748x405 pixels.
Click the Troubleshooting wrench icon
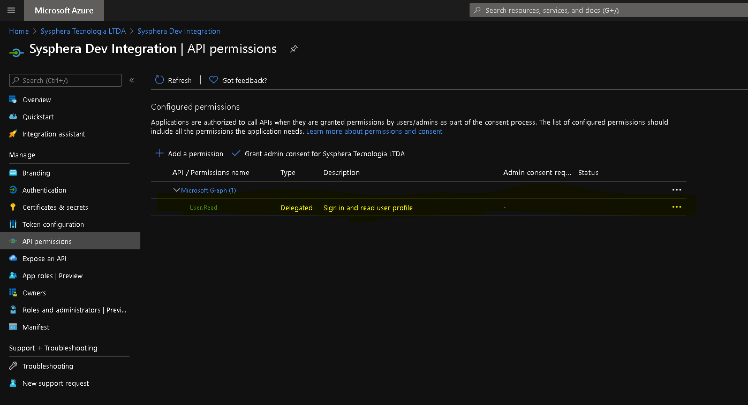(x=13, y=366)
